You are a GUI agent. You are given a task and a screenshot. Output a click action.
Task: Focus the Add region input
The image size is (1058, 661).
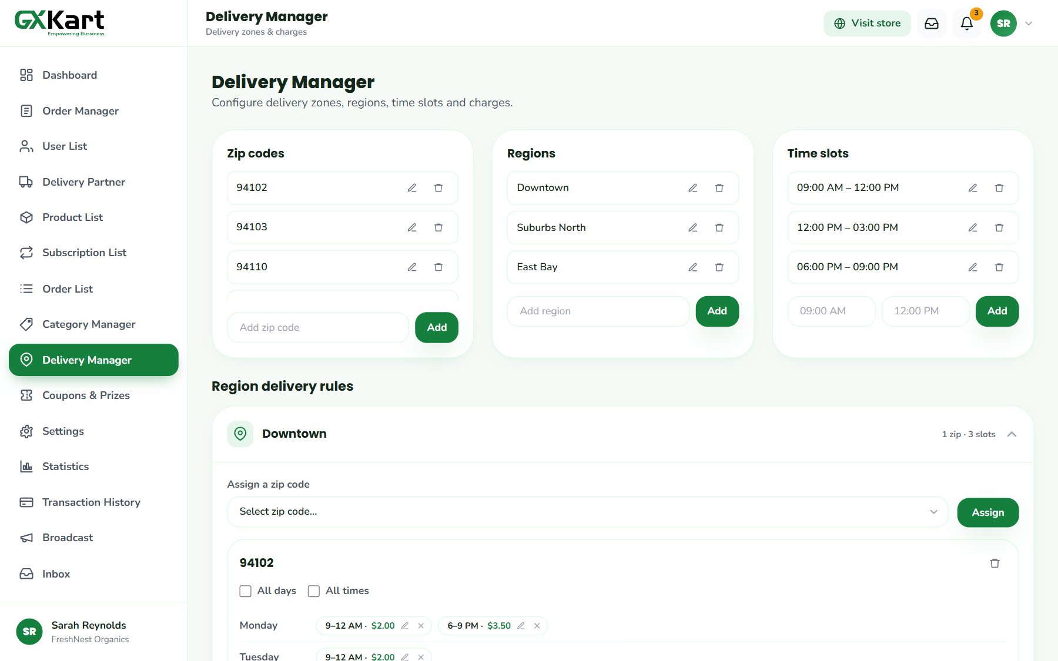pos(598,311)
